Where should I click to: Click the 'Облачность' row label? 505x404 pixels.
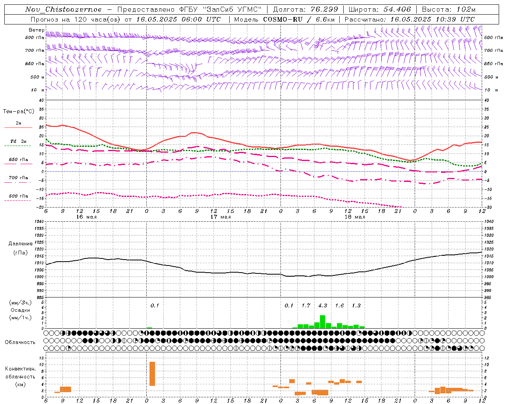pyautogui.click(x=20, y=342)
